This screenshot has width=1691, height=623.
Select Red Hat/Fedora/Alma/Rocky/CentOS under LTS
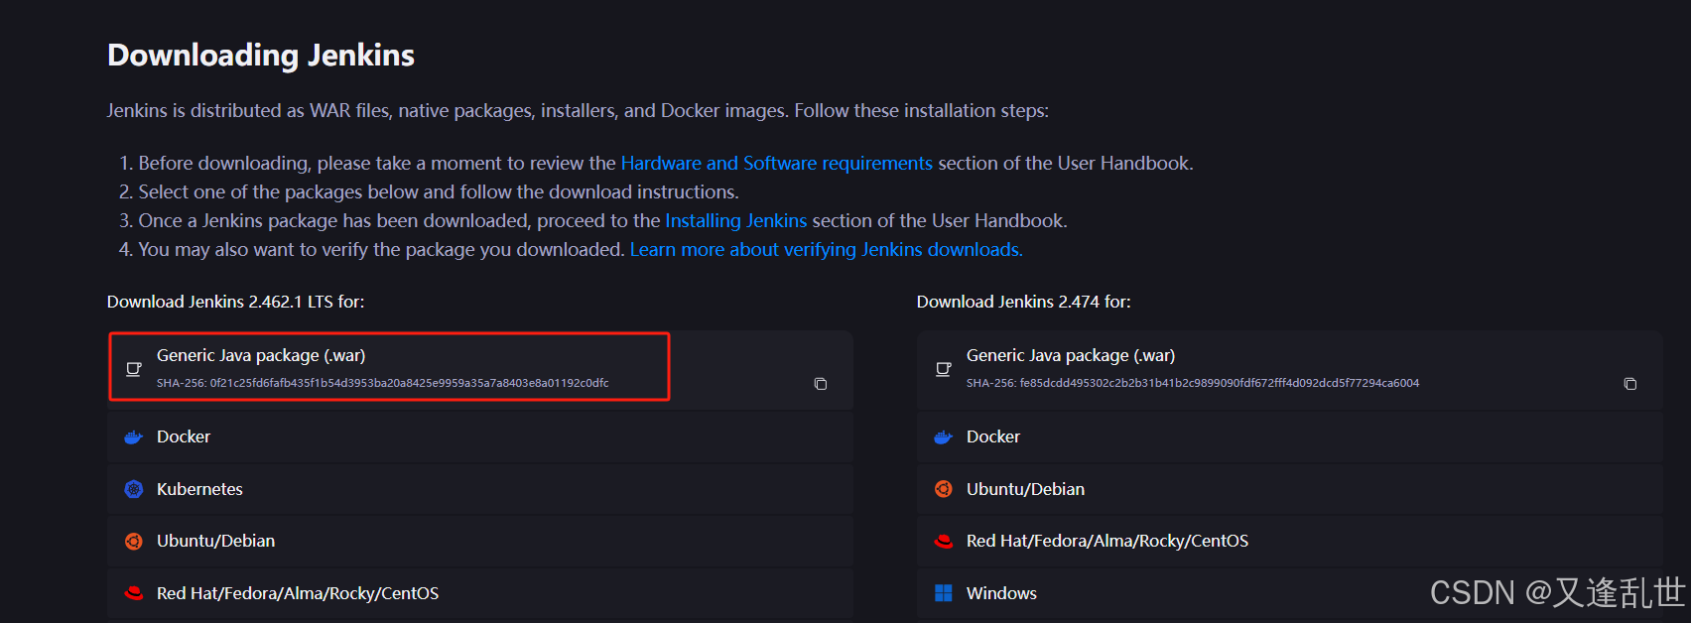pos(480,593)
